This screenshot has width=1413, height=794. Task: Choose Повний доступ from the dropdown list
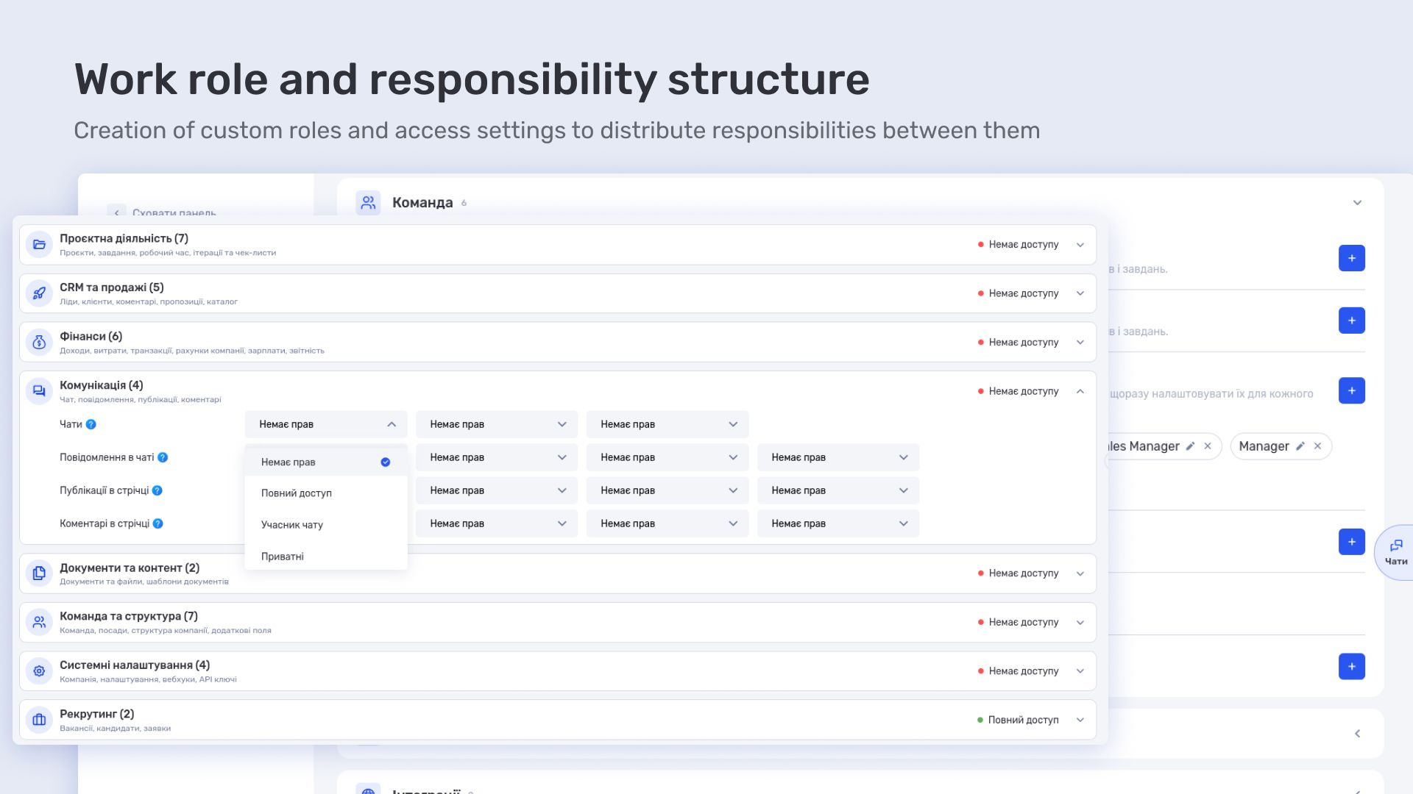point(326,493)
